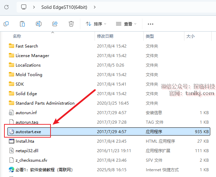The width and height of the screenshot is (216, 177).
Task: Select the autostart.exe application file
Action: pyautogui.click(x=28, y=132)
